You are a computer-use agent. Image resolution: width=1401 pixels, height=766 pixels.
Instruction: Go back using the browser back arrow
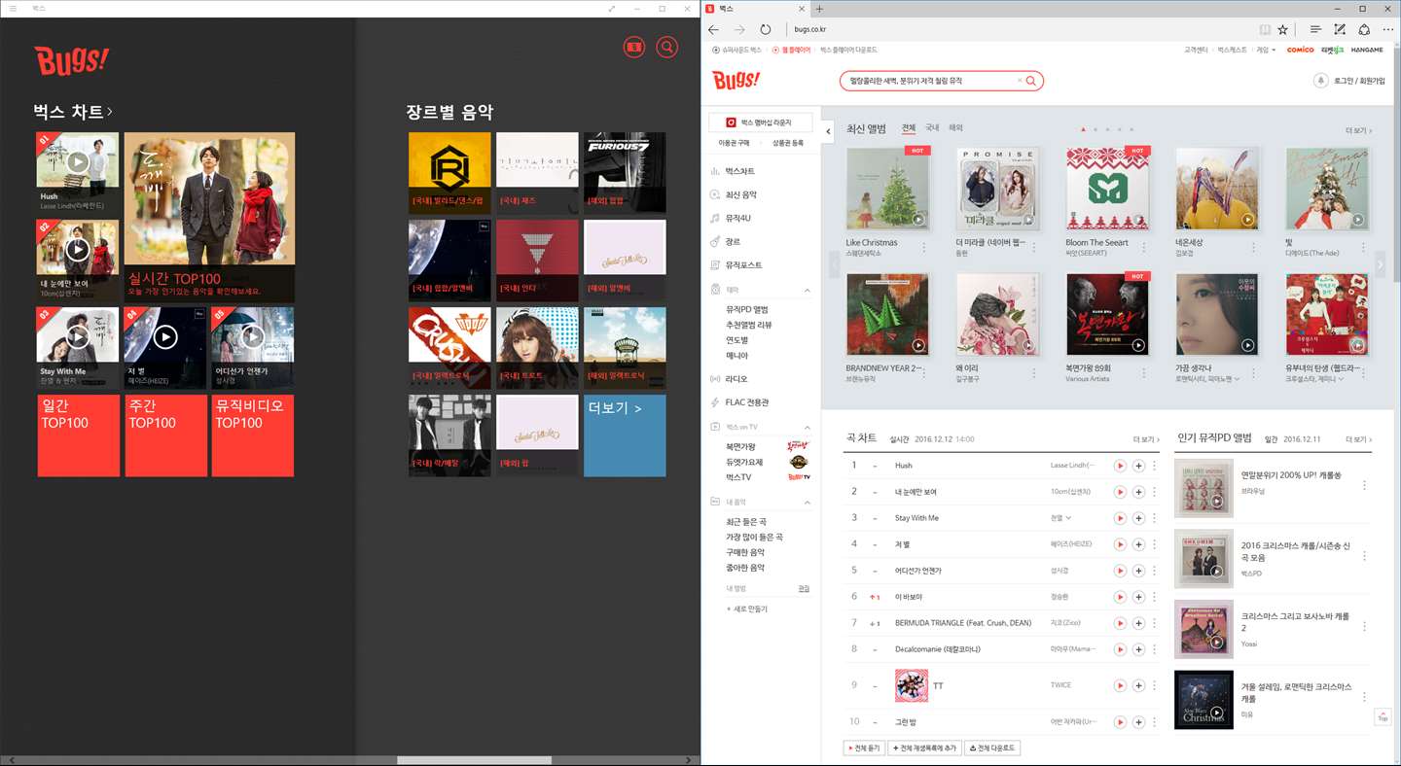[714, 29]
